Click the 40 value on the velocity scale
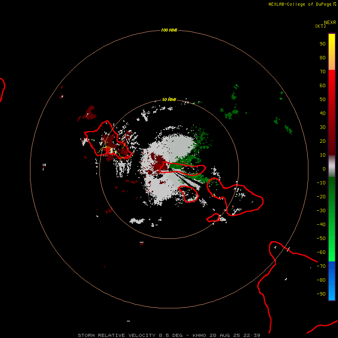The height and width of the screenshot is (338, 338). point(323,113)
